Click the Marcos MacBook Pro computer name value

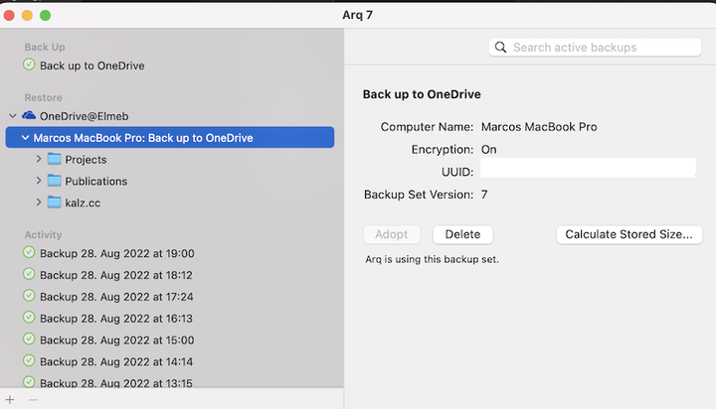[x=539, y=127]
